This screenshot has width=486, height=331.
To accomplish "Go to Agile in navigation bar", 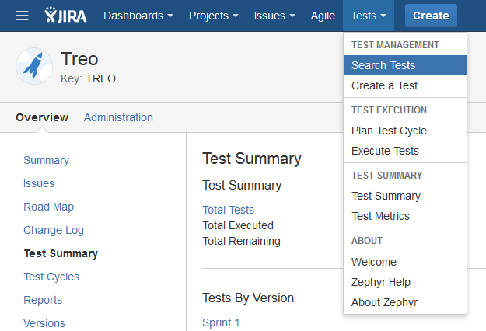I will tap(323, 16).
